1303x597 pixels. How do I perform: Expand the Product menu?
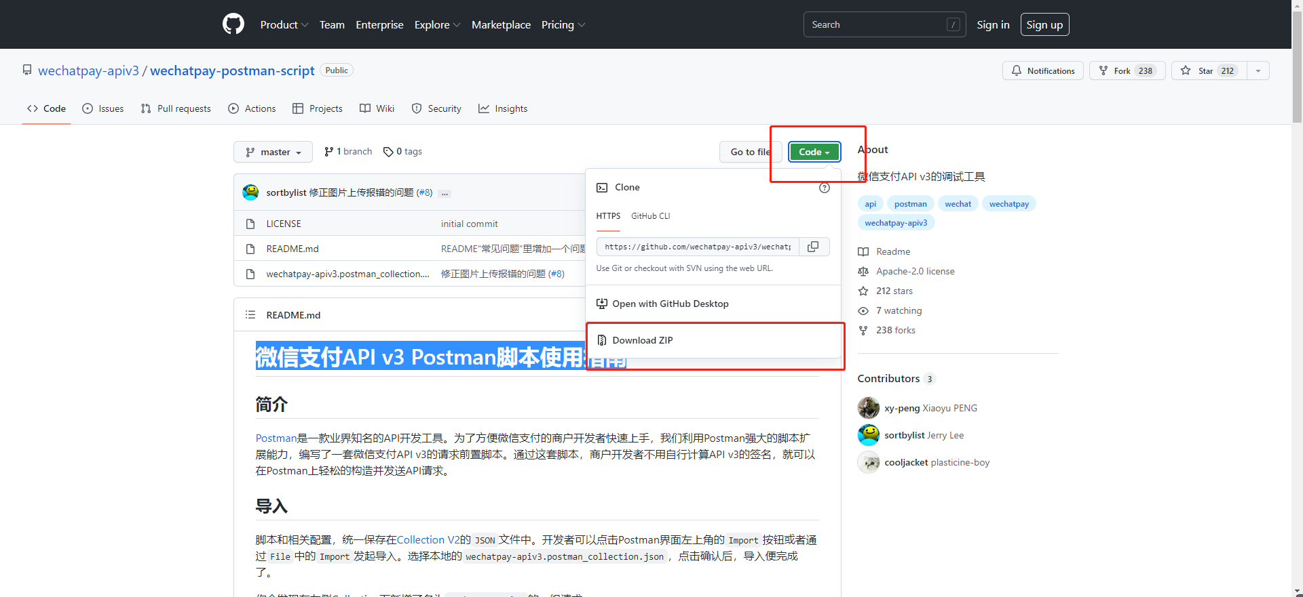pyautogui.click(x=284, y=24)
